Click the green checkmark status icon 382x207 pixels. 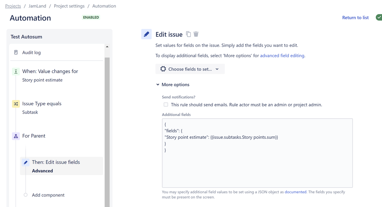pos(379,18)
